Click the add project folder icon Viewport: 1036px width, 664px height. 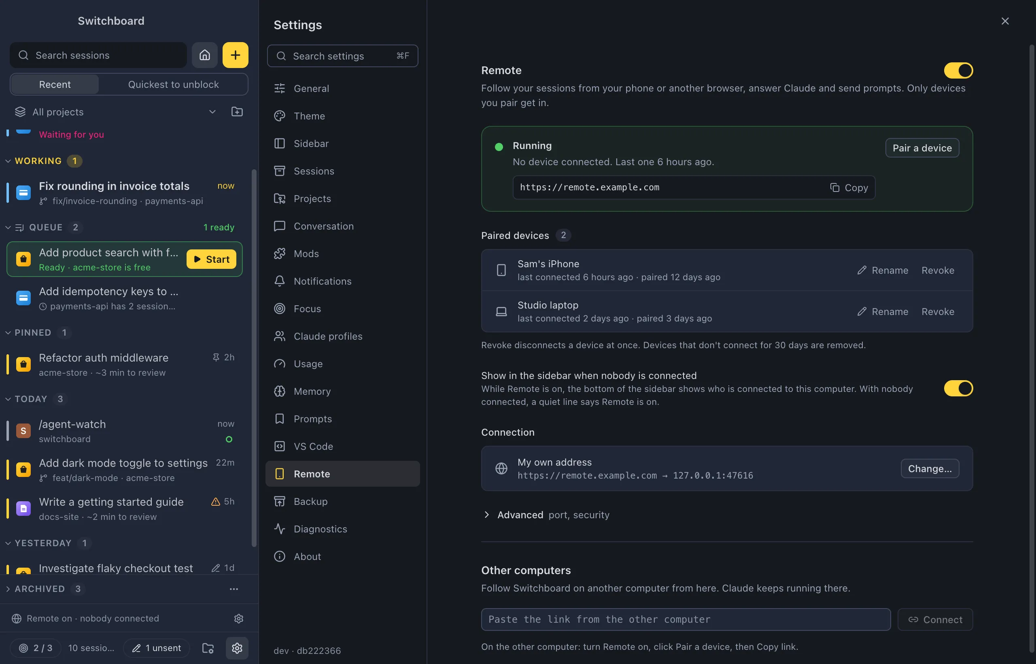[x=237, y=112]
